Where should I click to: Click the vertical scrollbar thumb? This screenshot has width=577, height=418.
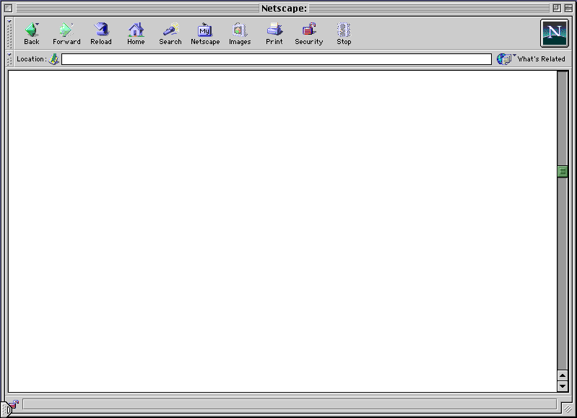pos(563,171)
